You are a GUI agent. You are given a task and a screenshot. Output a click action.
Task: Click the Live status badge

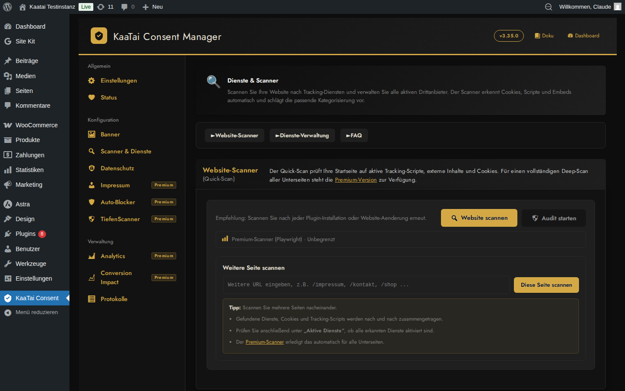pos(86,7)
